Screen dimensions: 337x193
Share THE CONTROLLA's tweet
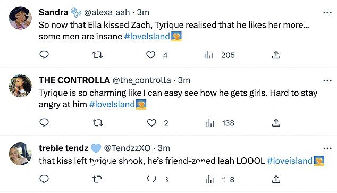click(276, 123)
